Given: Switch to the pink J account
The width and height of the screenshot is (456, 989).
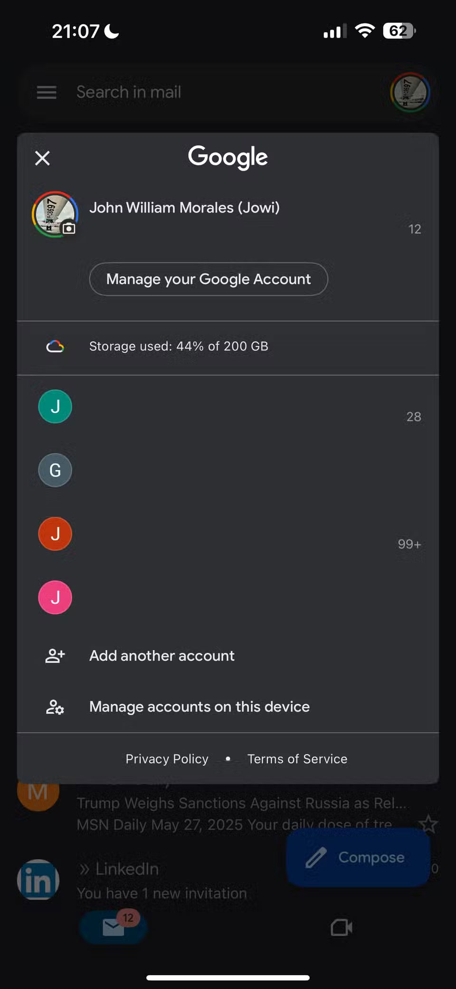Looking at the screenshot, I should (55, 597).
